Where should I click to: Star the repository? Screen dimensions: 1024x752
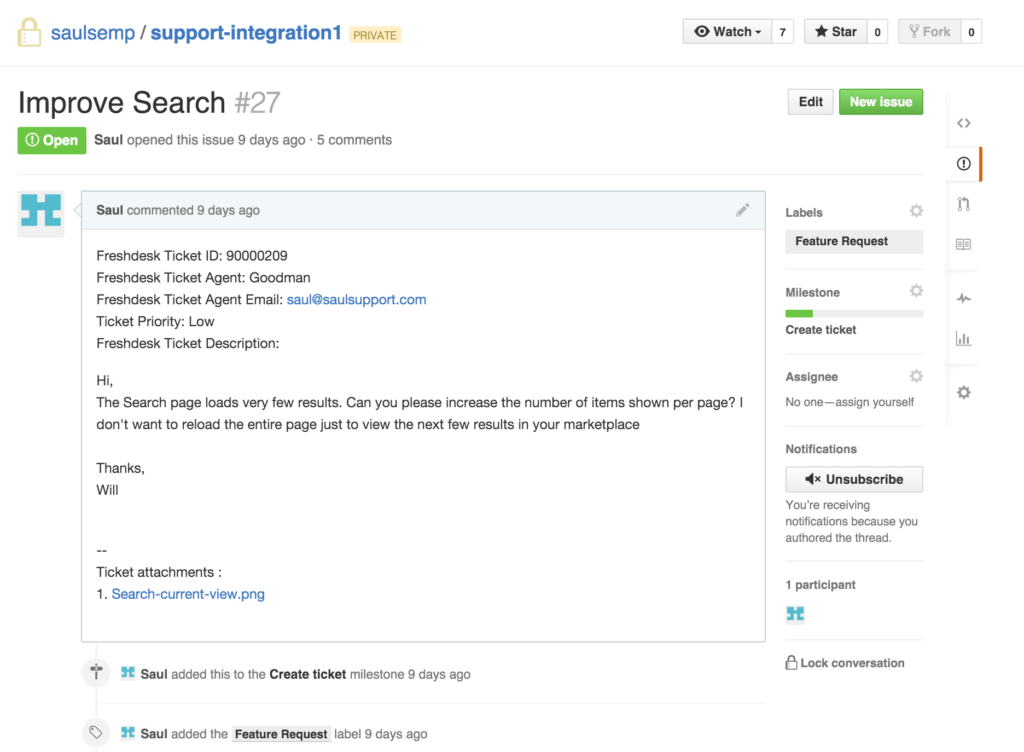(836, 32)
